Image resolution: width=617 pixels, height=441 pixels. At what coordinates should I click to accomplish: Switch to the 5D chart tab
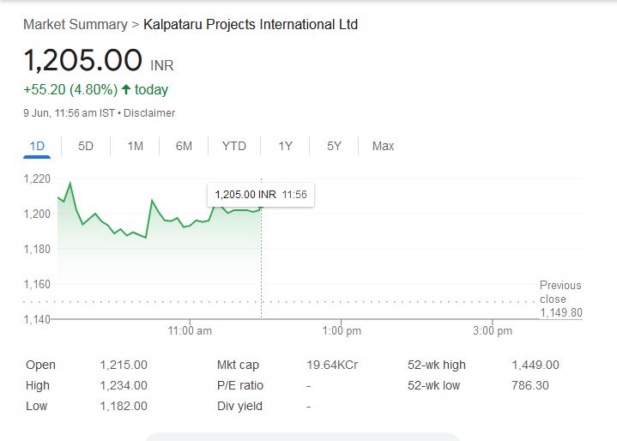pos(86,146)
